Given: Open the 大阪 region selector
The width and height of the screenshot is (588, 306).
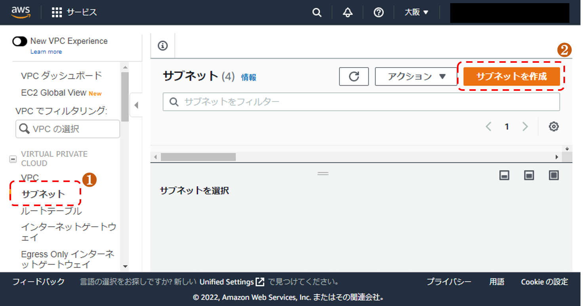Looking at the screenshot, I should coord(417,12).
